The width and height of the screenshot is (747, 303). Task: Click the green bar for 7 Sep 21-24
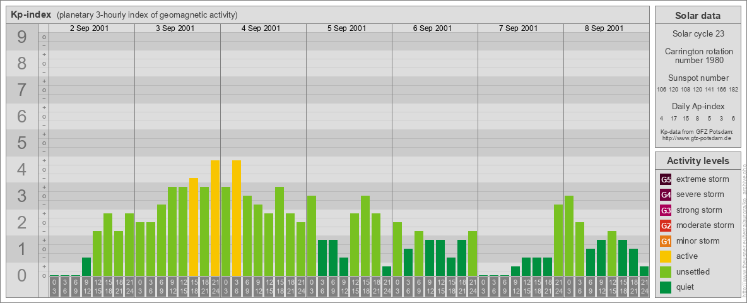pos(558,240)
